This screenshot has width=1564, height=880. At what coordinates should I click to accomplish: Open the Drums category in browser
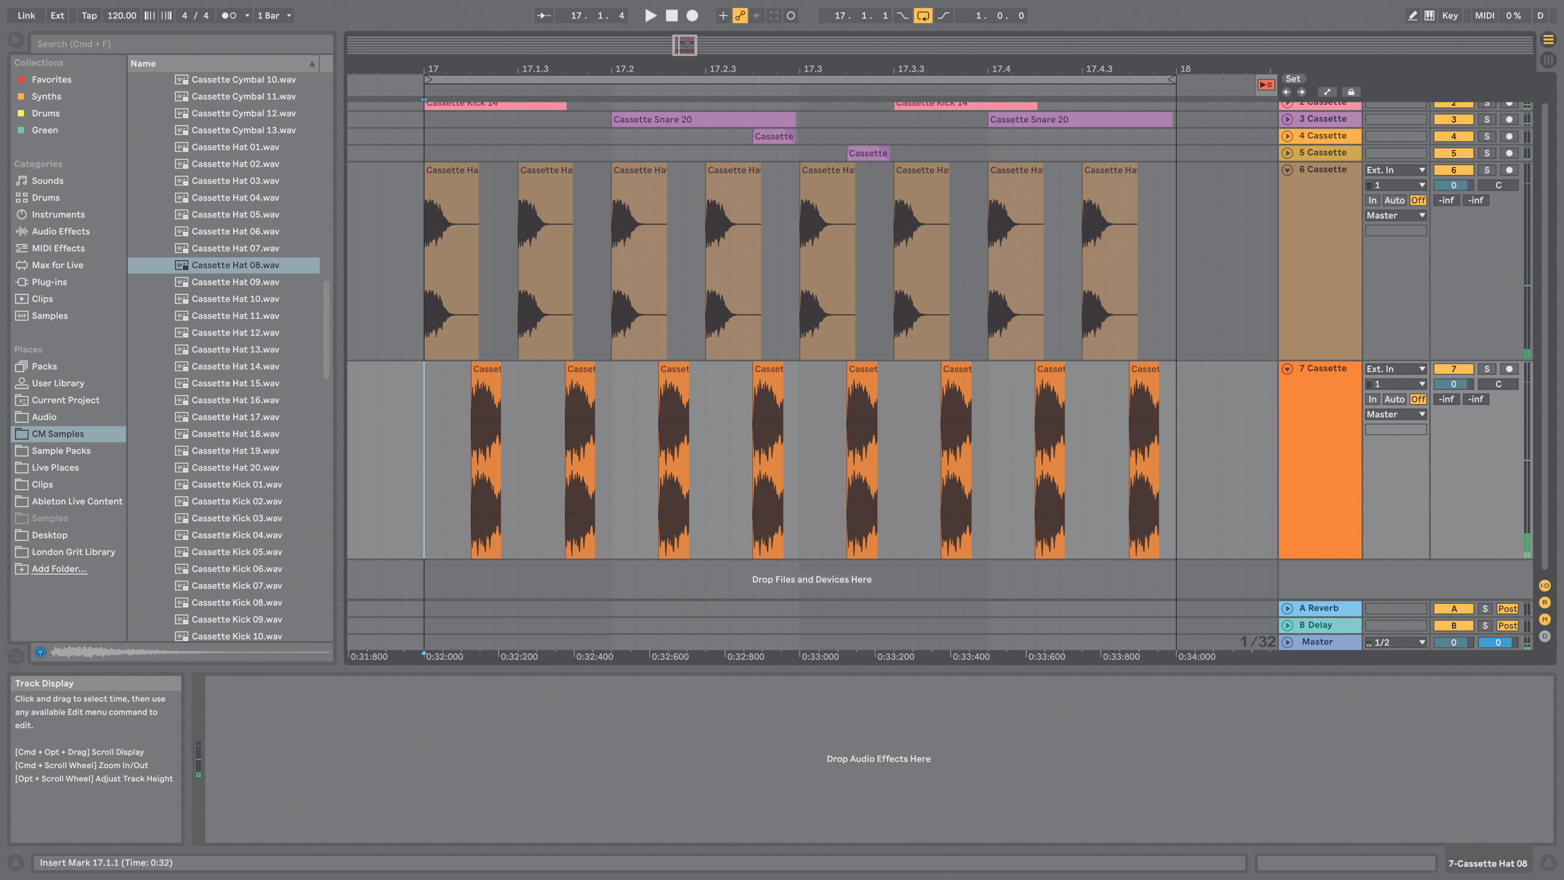point(46,197)
